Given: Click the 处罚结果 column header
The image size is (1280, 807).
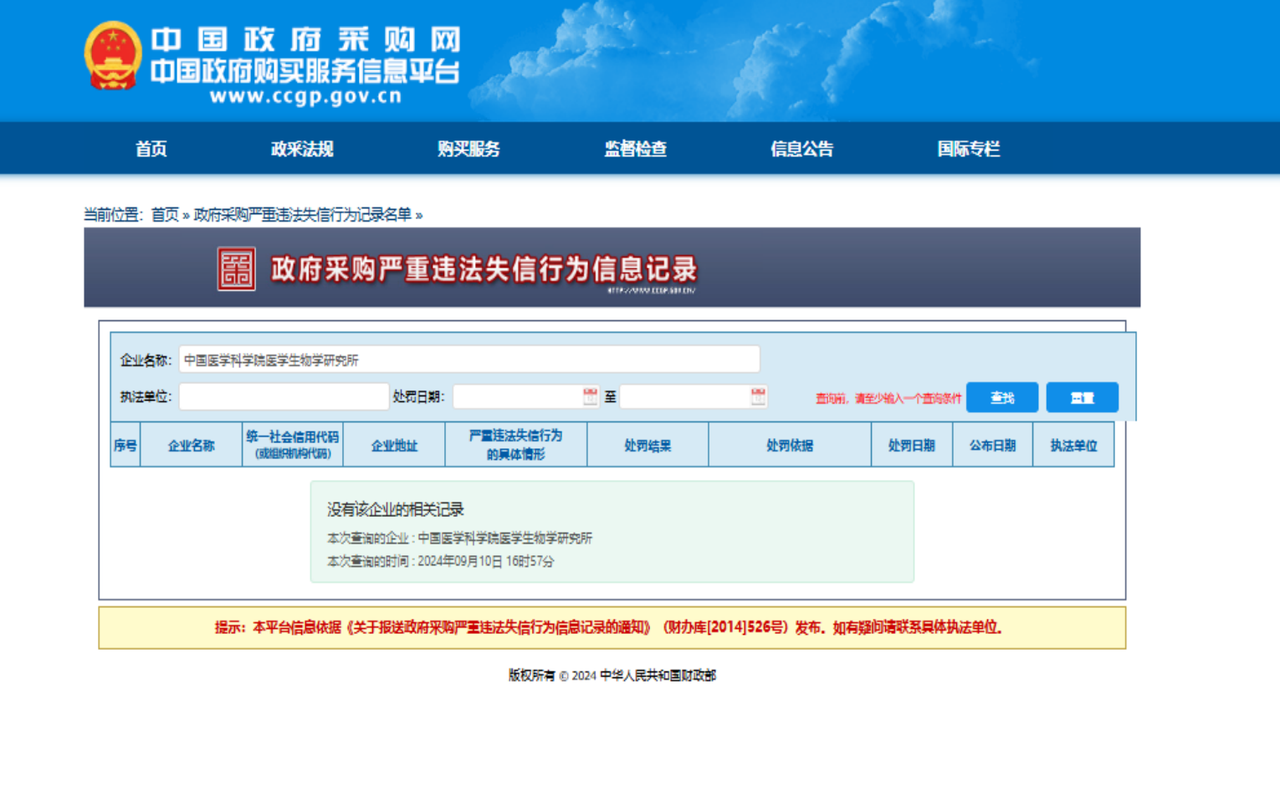Looking at the screenshot, I should [x=648, y=445].
